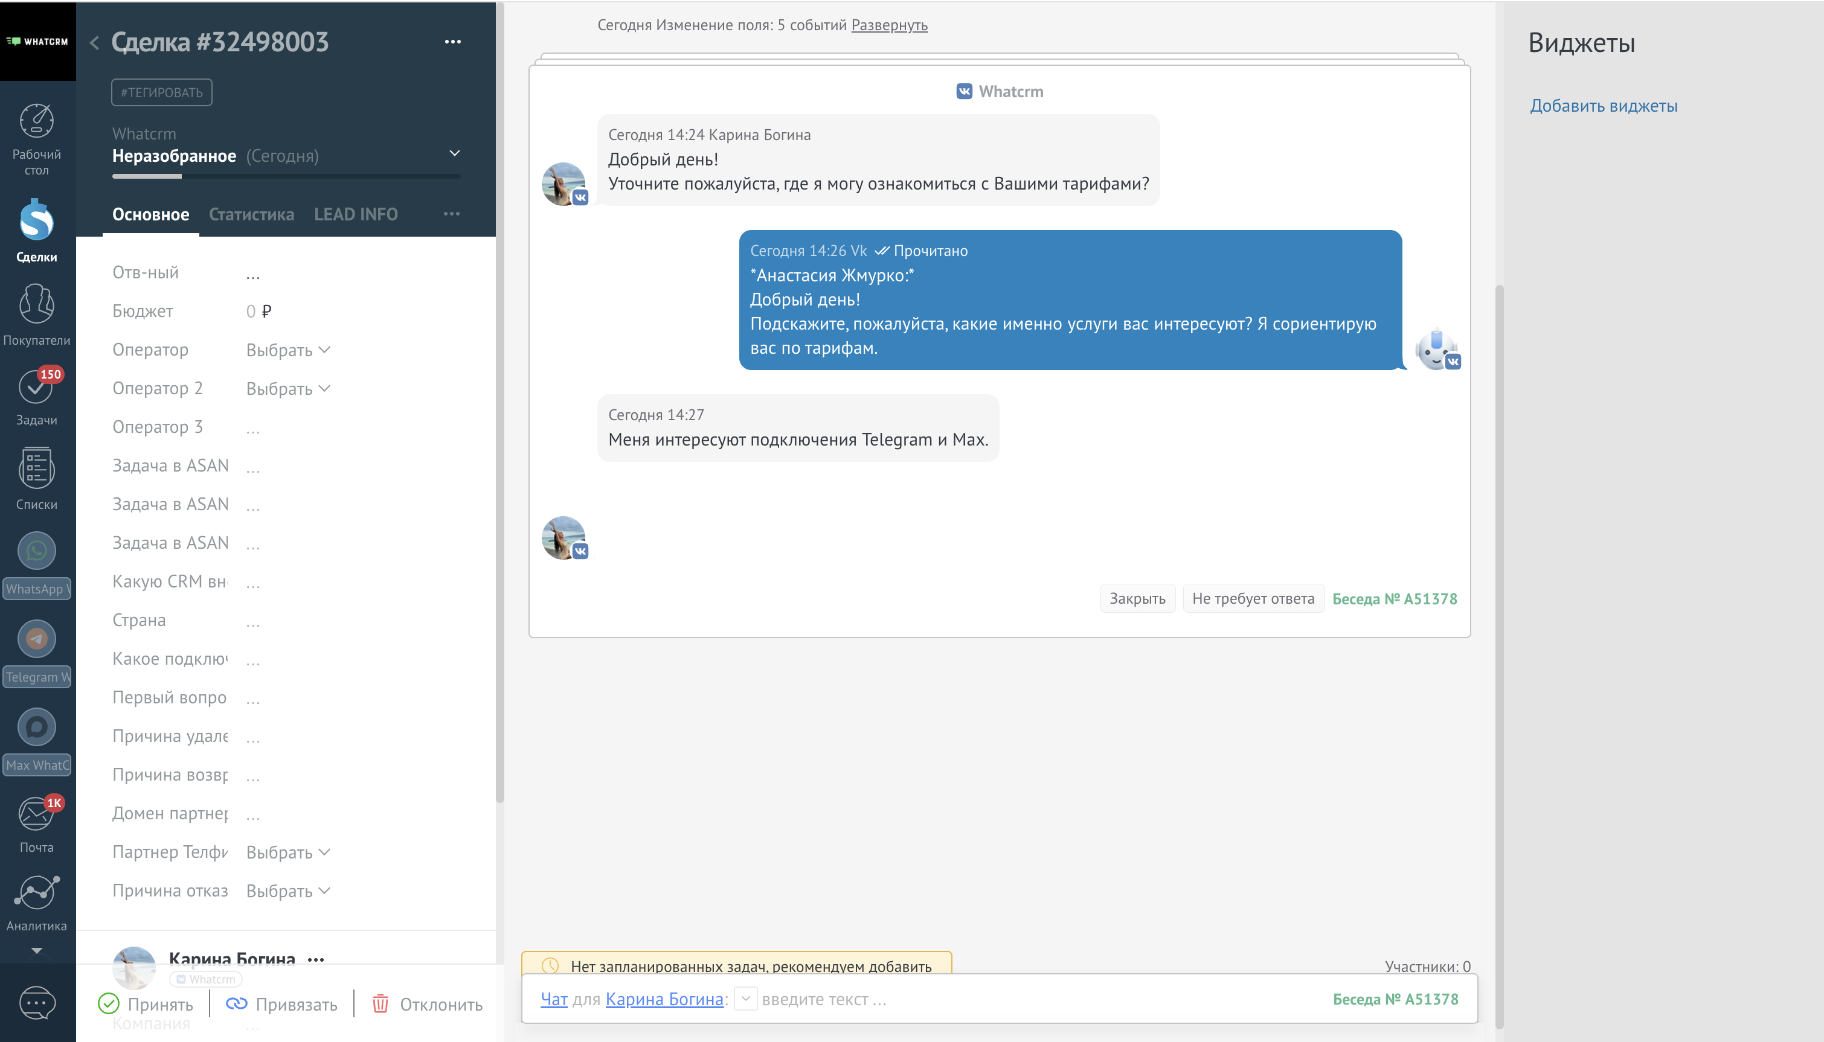This screenshot has width=1824, height=1042.
Task: Switch to the LEAD INFO tab
Action: click(356, 214)
